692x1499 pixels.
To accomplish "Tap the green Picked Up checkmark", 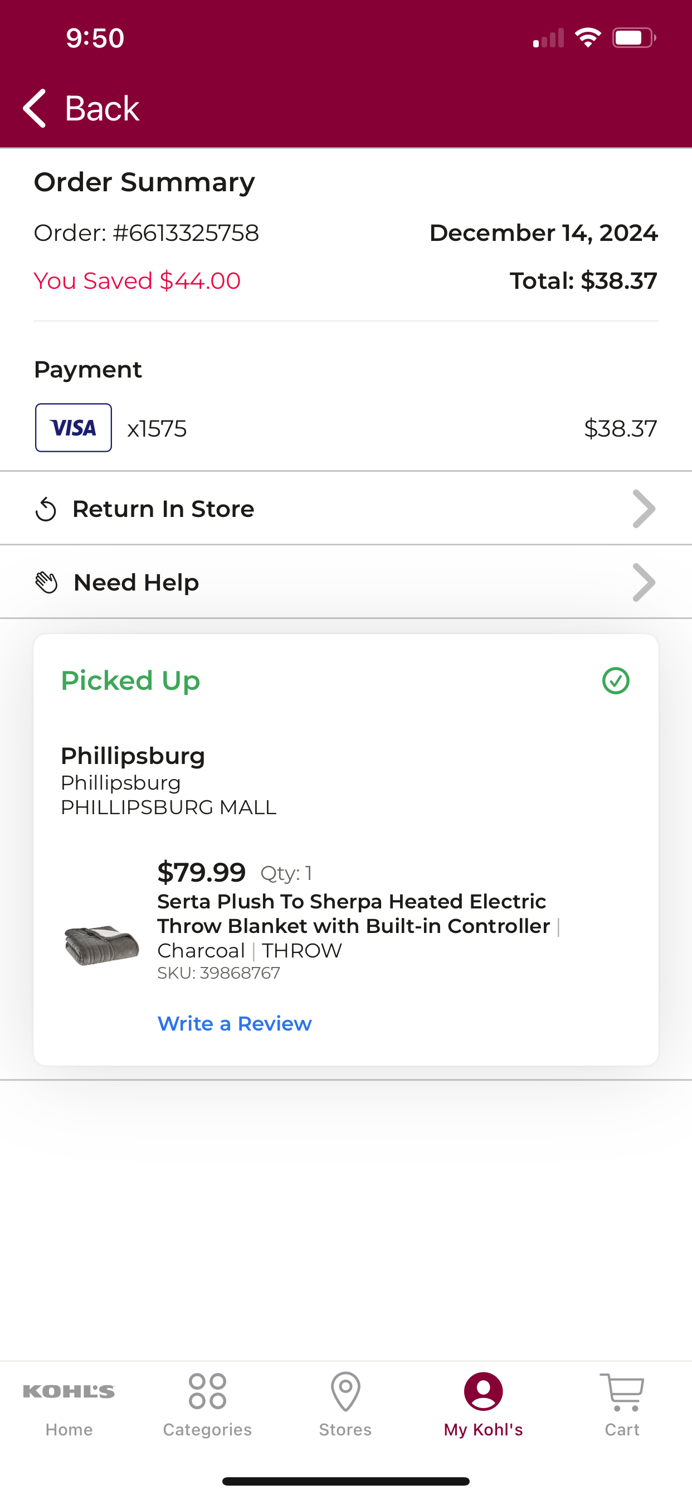I will (x=616, y=680).
